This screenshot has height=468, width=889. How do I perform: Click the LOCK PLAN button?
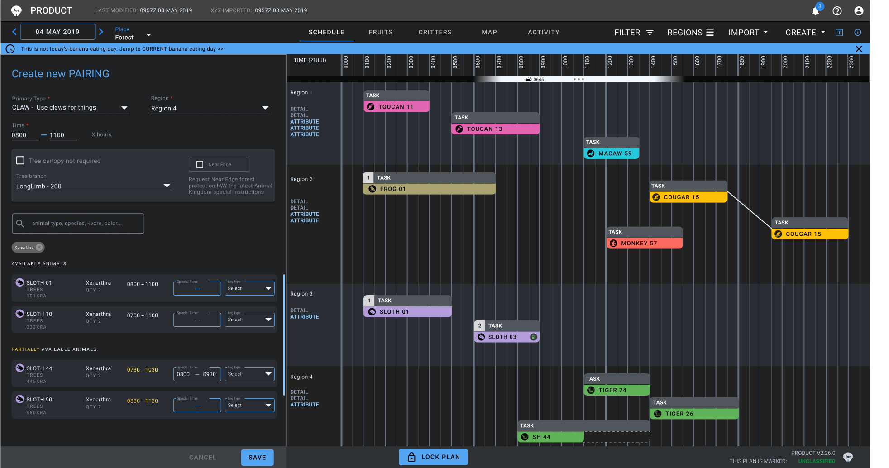(433, 457)
